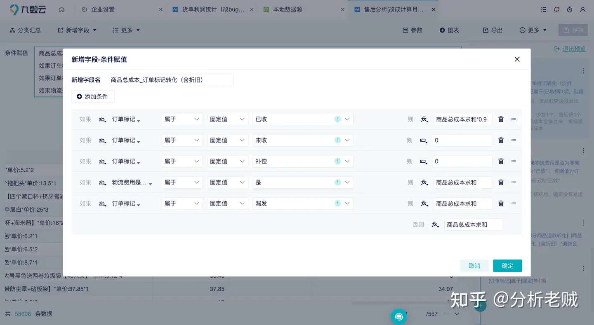This screenshot has width=594, height=325.
Task: Open the 未收 value selector
Action: click(303, 140)
